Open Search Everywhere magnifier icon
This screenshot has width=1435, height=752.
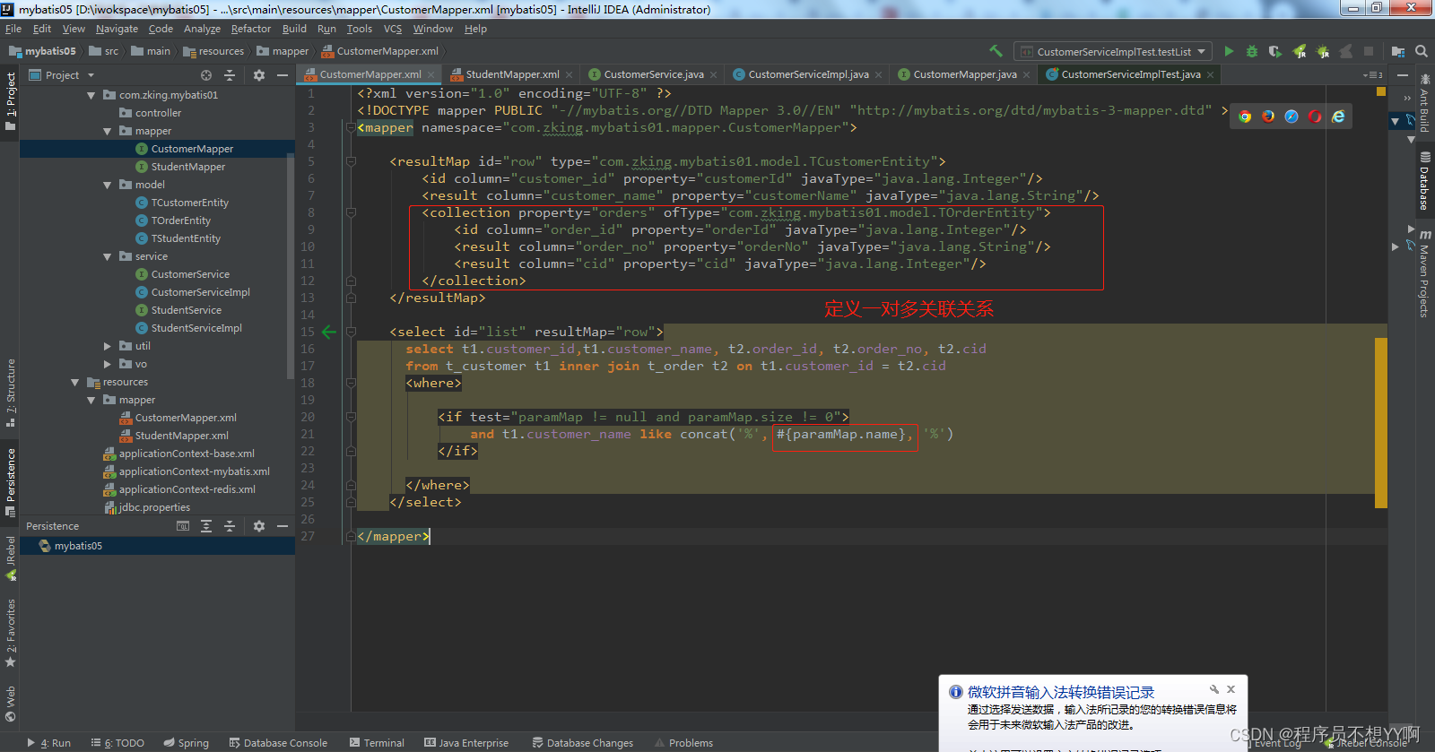pos(1421,51)
